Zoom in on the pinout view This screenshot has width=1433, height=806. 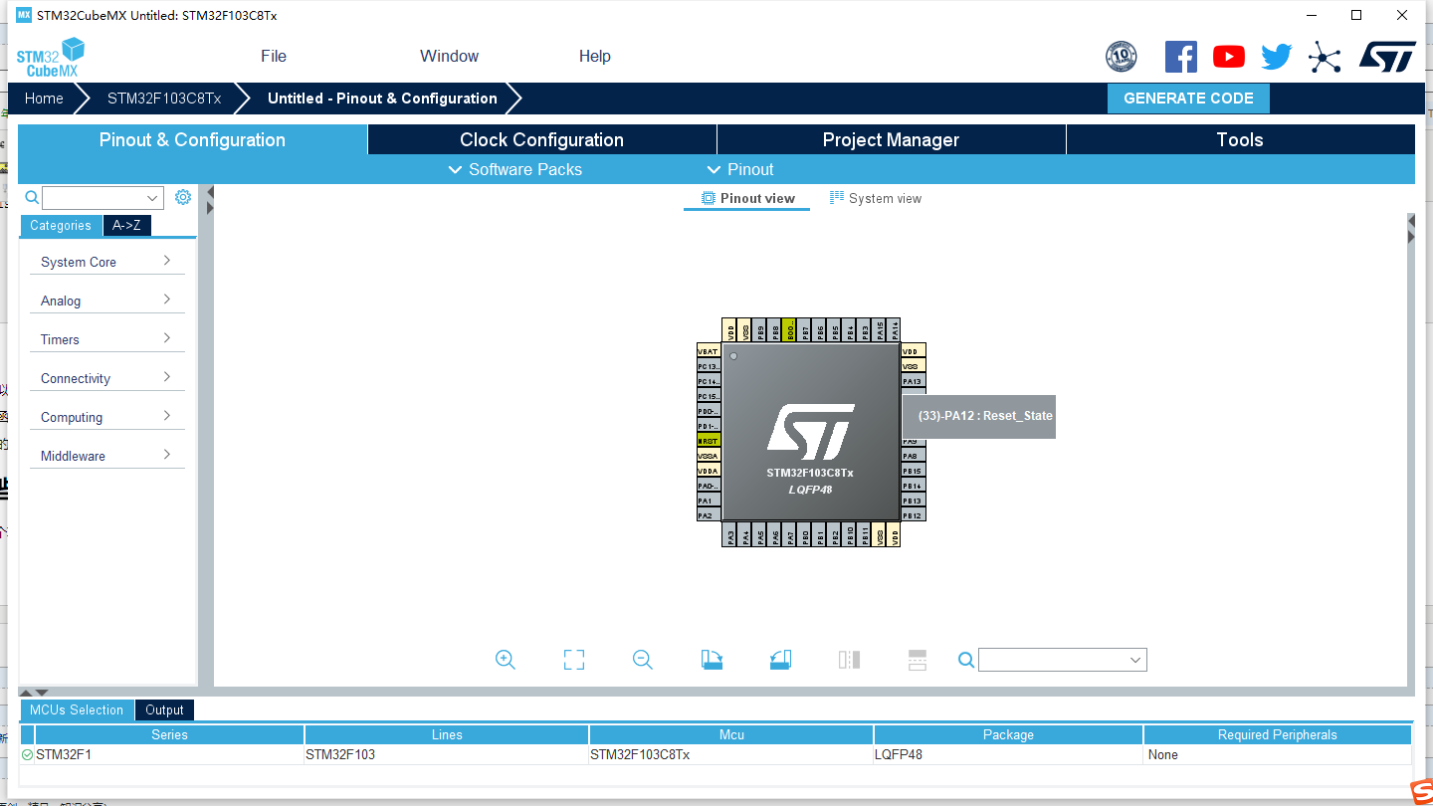[506, 660]
